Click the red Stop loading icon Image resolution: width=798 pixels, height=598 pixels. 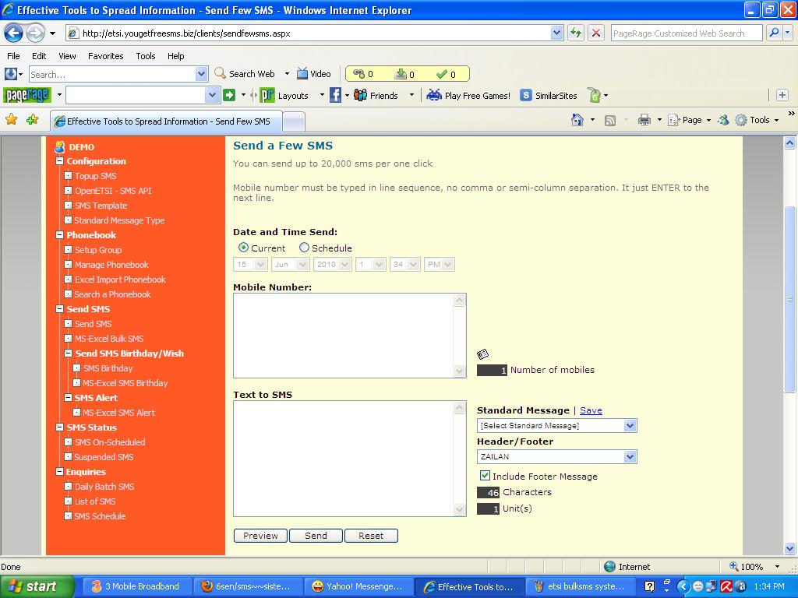tap(596, 33)
